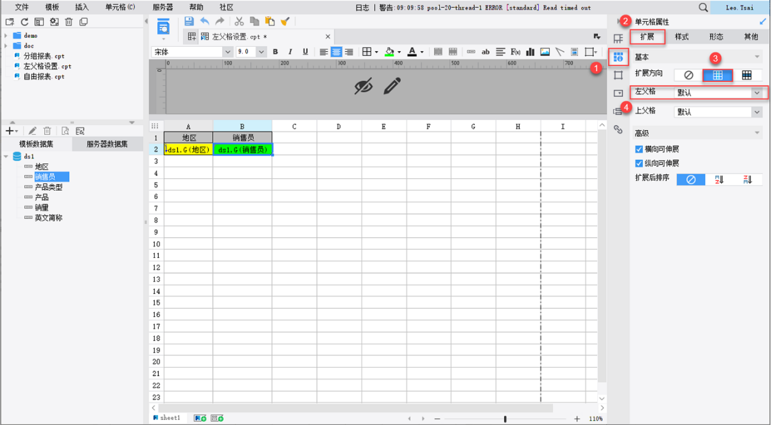This screenshot has height=425, width=772.
Task: Click the search magnifier icon
Action: (x=703, y=8)
